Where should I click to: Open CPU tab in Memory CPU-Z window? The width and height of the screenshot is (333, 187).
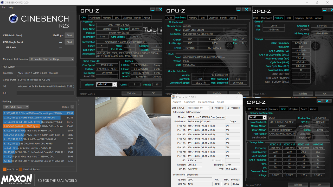255,18
